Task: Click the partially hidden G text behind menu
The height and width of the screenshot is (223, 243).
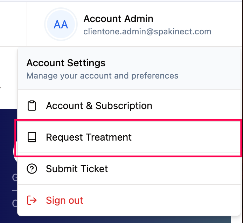Action: (15, 177)
